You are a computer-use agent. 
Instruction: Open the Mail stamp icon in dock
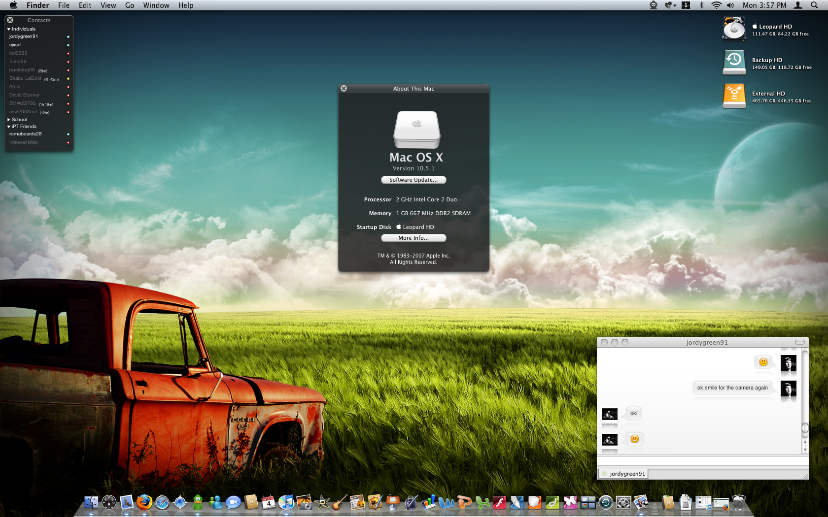[127, 502]
